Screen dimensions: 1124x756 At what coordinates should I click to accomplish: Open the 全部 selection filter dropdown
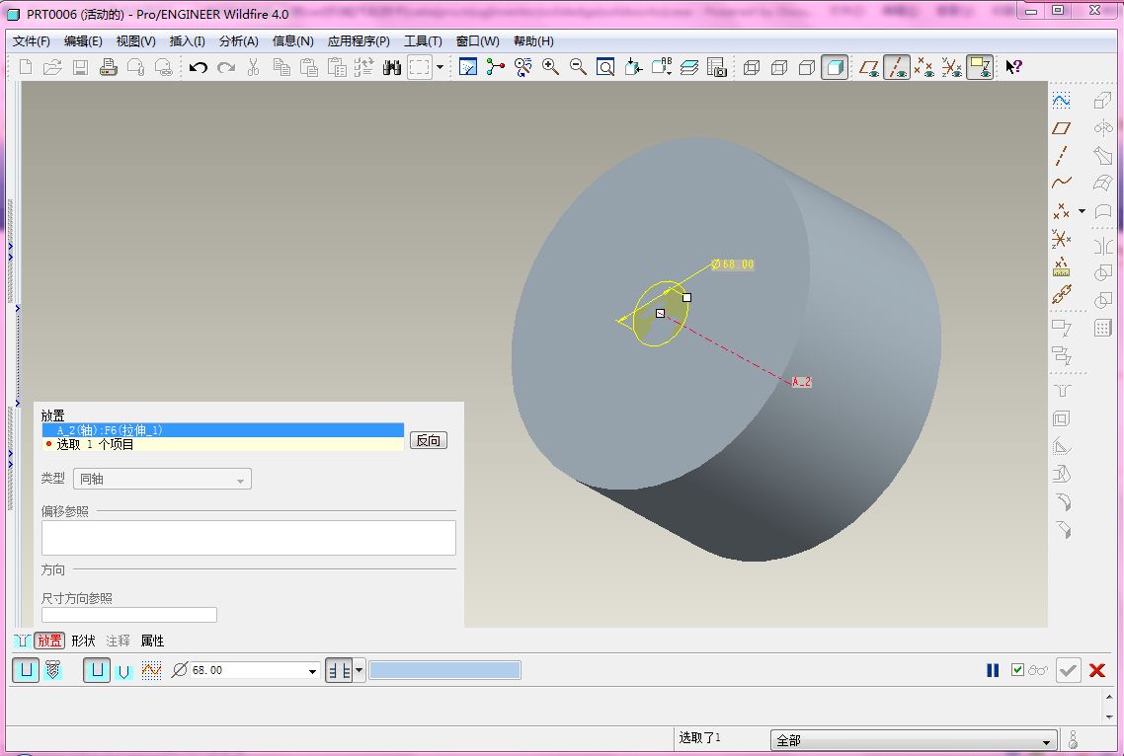click(x=914, y=739)
